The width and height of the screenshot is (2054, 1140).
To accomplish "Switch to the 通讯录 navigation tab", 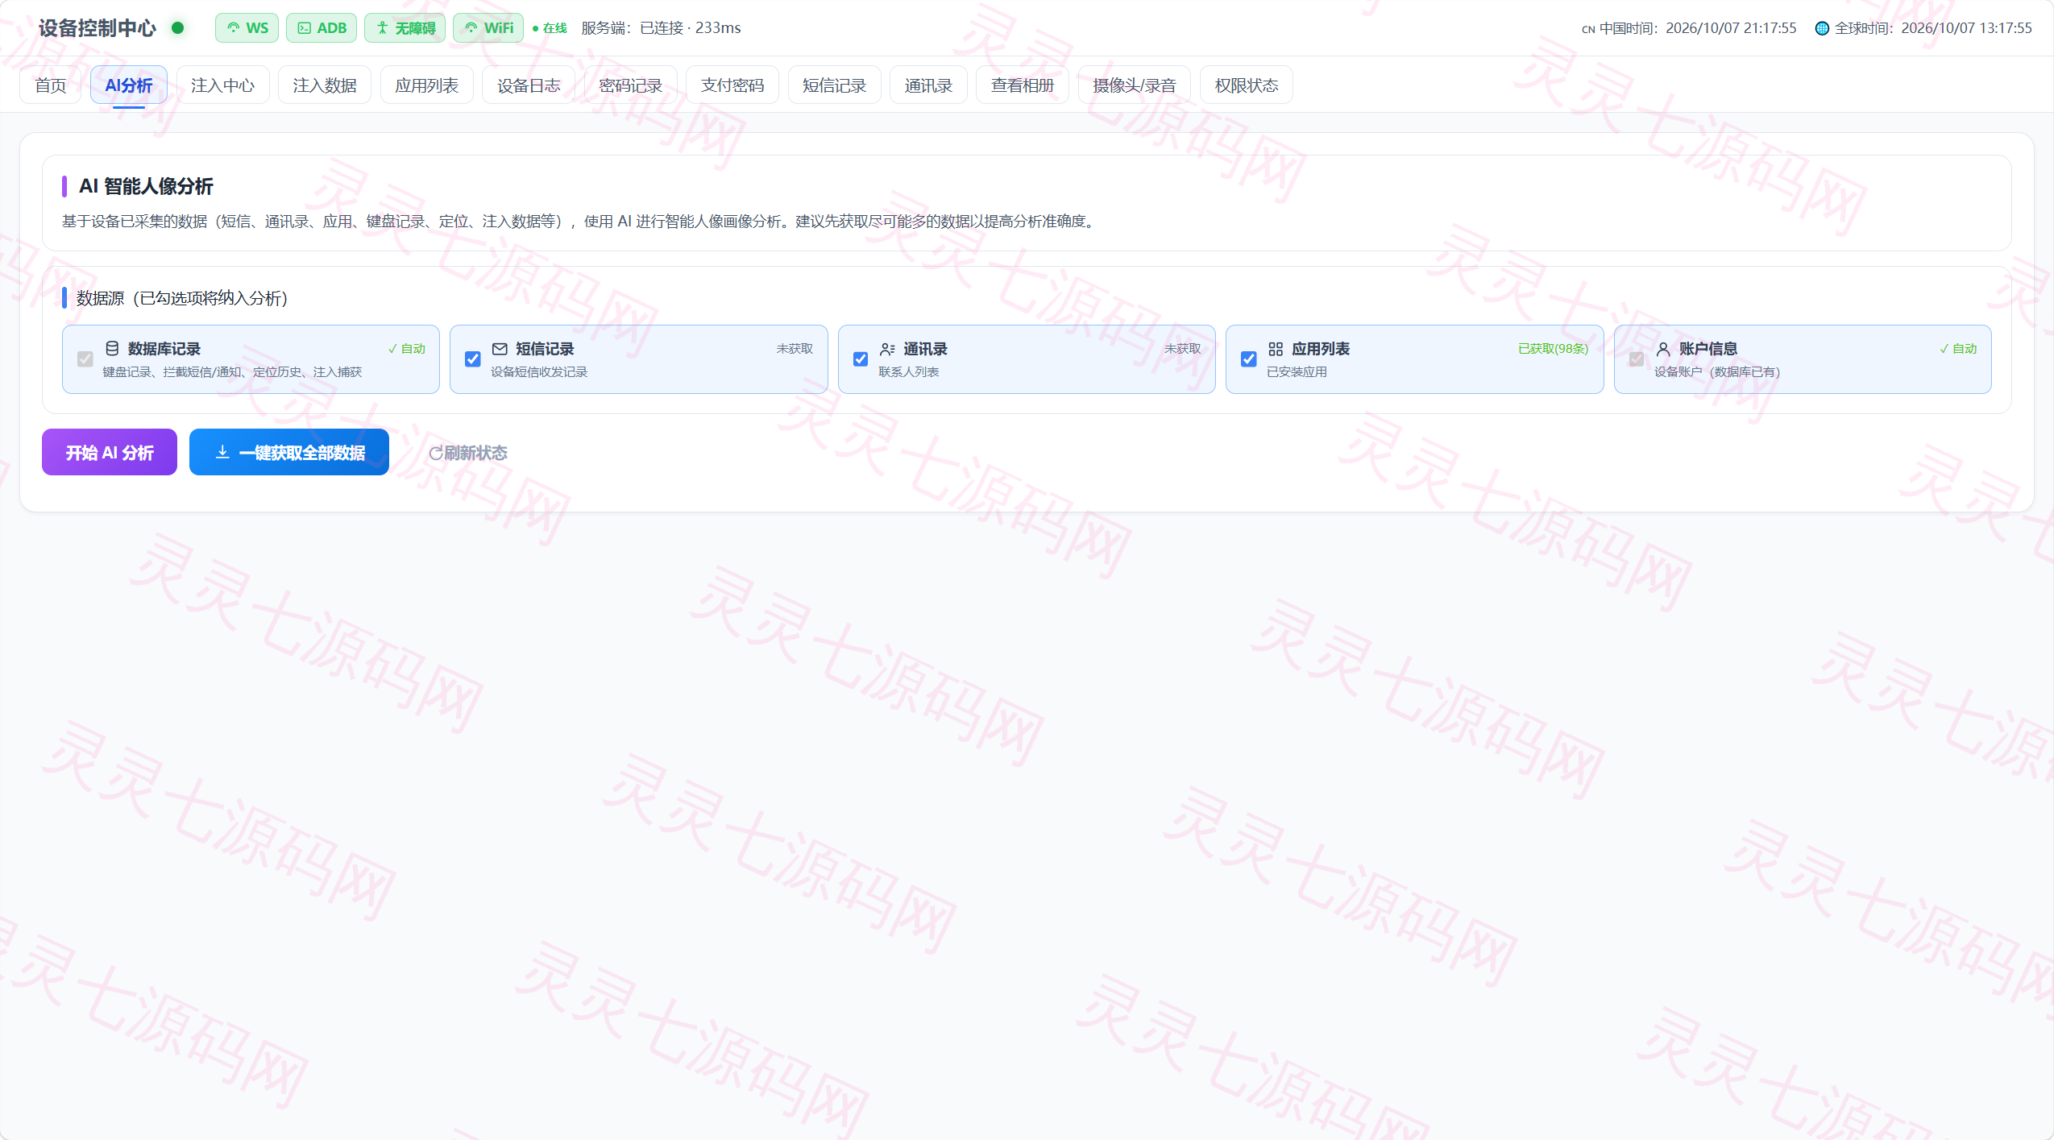I will point(928,85).
